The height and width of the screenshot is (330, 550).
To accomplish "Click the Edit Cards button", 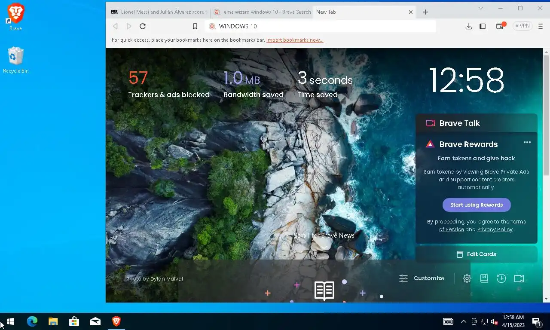I will (x=477, y=254).
